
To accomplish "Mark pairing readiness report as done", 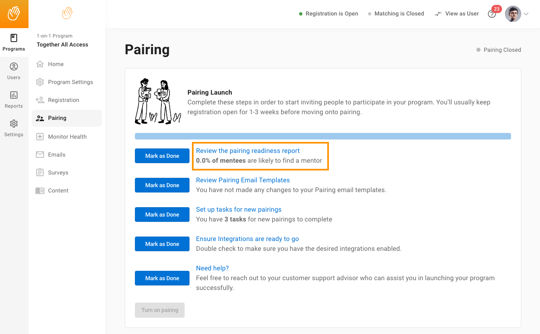I will point(162,156).
